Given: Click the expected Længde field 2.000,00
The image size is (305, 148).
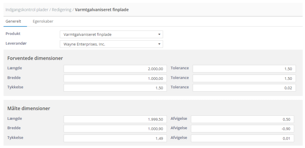Looking at the screenshot, I should [x=115, y=69].
